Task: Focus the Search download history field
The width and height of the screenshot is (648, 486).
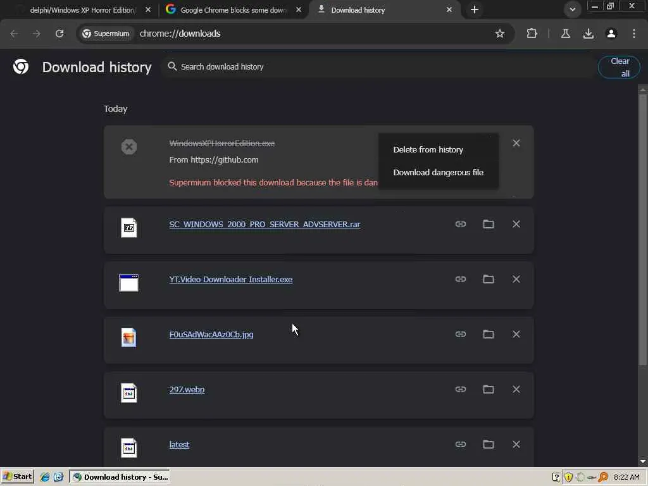Action: [x=377, y=66]
